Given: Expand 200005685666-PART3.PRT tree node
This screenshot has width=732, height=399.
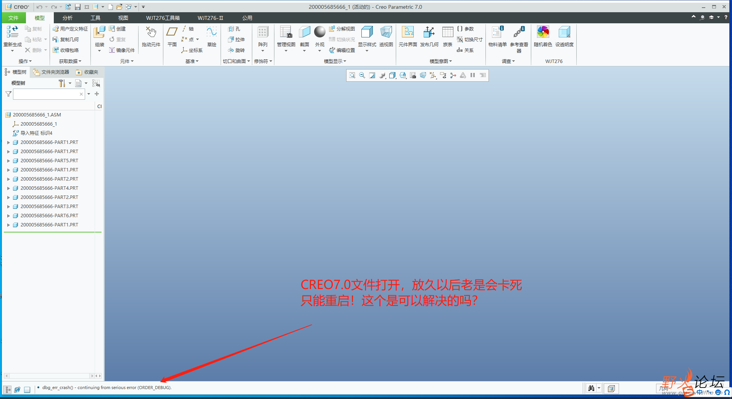Looking at the screenshot, I should tap(8, 207).
